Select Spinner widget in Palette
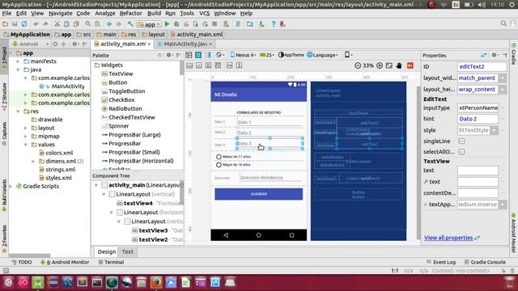This screenshot has height=291, width=518. pyautogui.click(x=119, y=126)
